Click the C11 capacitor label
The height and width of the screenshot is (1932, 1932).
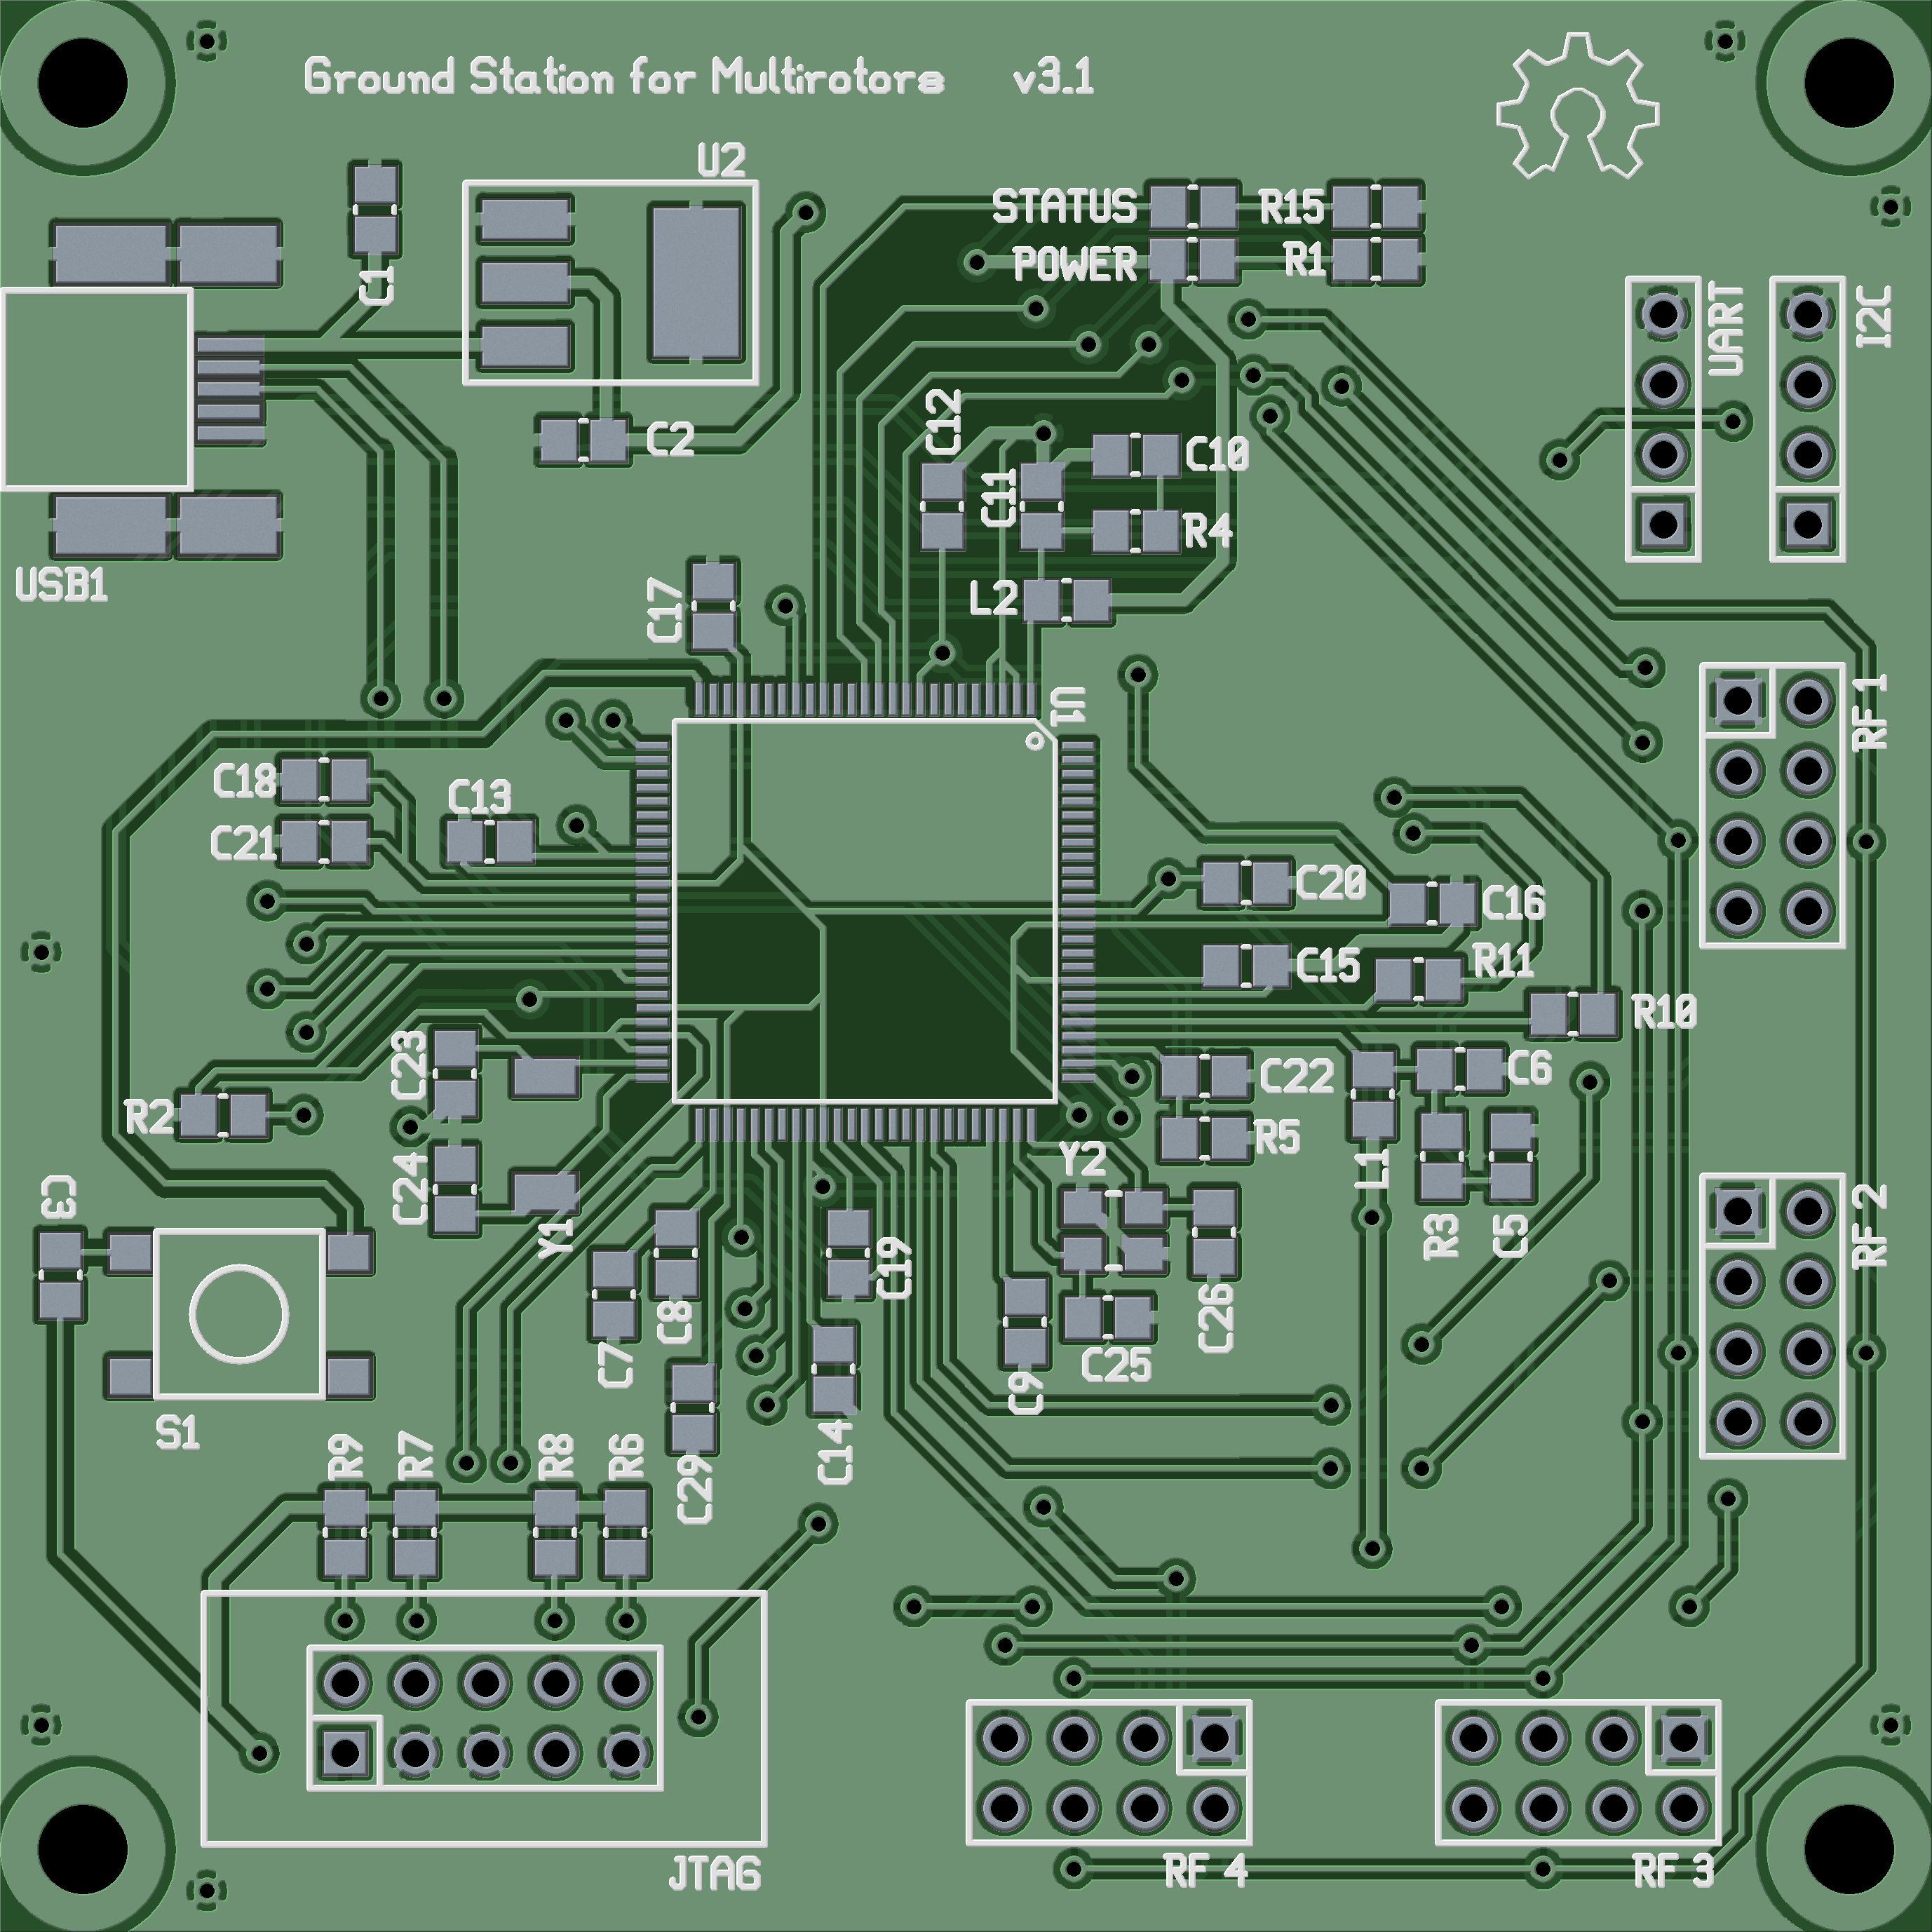click(998, 498)
